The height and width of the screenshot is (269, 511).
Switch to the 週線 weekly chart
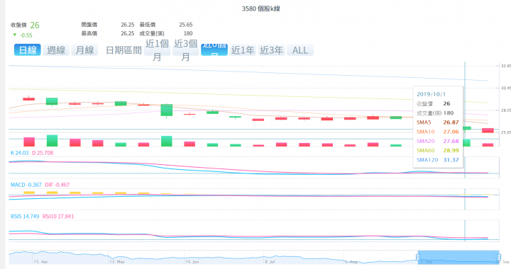(56, 50)
